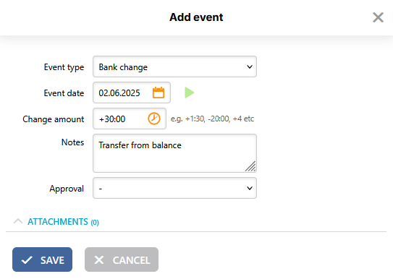
Task: Click the Event type label
Action: point(64,67)
